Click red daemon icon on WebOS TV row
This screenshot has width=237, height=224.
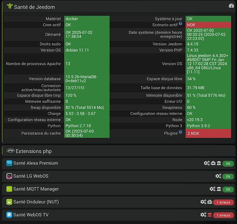click(x=210, y=215)
